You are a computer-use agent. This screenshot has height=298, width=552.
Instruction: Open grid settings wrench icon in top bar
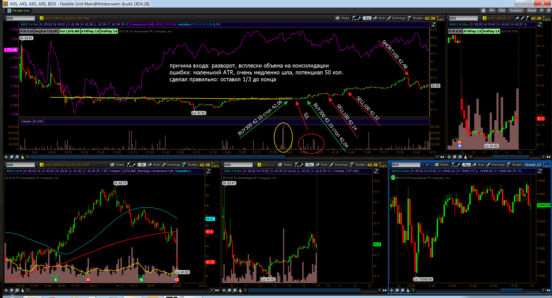coord(492,11)
